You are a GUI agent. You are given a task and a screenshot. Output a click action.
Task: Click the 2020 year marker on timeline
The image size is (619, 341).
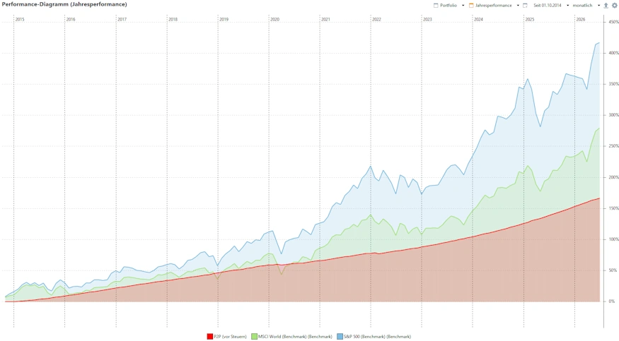274,19
